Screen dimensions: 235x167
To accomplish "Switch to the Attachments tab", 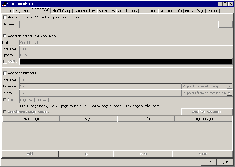I will point(127,11).
